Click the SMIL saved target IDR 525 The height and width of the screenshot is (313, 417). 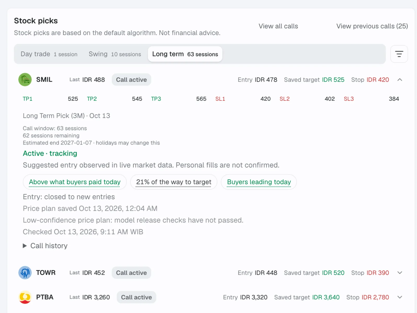[333, 80]
